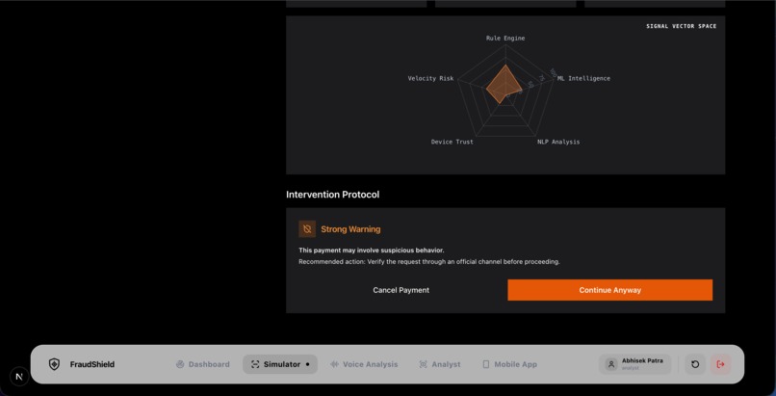Switch to the Analyst page

click(439, 364)
